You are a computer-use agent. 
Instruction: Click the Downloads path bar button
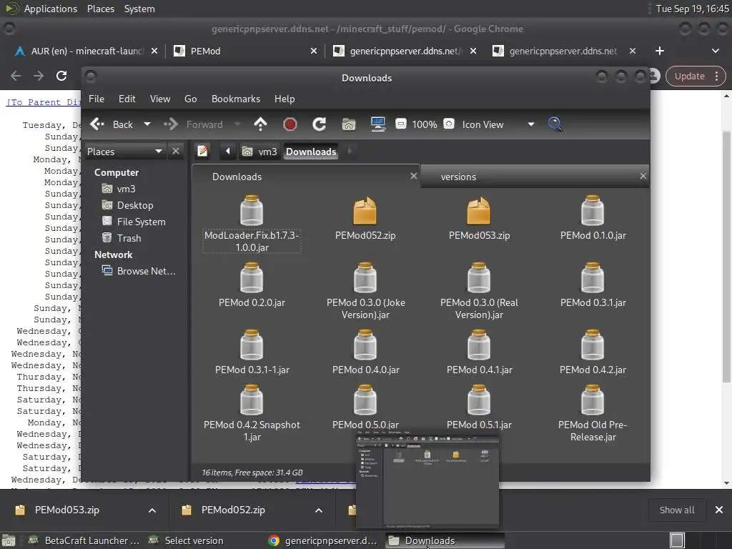[x=311, y=152]
